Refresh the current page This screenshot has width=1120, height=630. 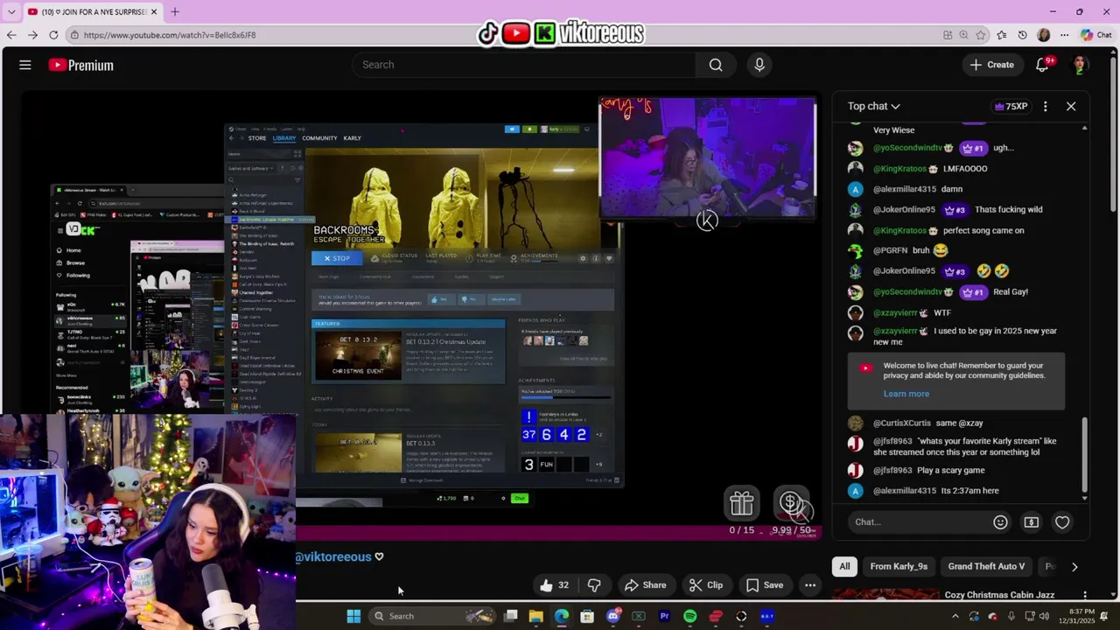(x=53, y=35)
